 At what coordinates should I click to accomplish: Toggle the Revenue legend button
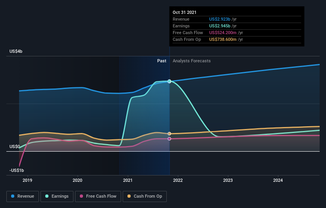pyautogui.click(x=23, y=196)
